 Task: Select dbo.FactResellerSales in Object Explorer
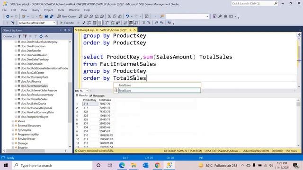[x=34, y=99]
